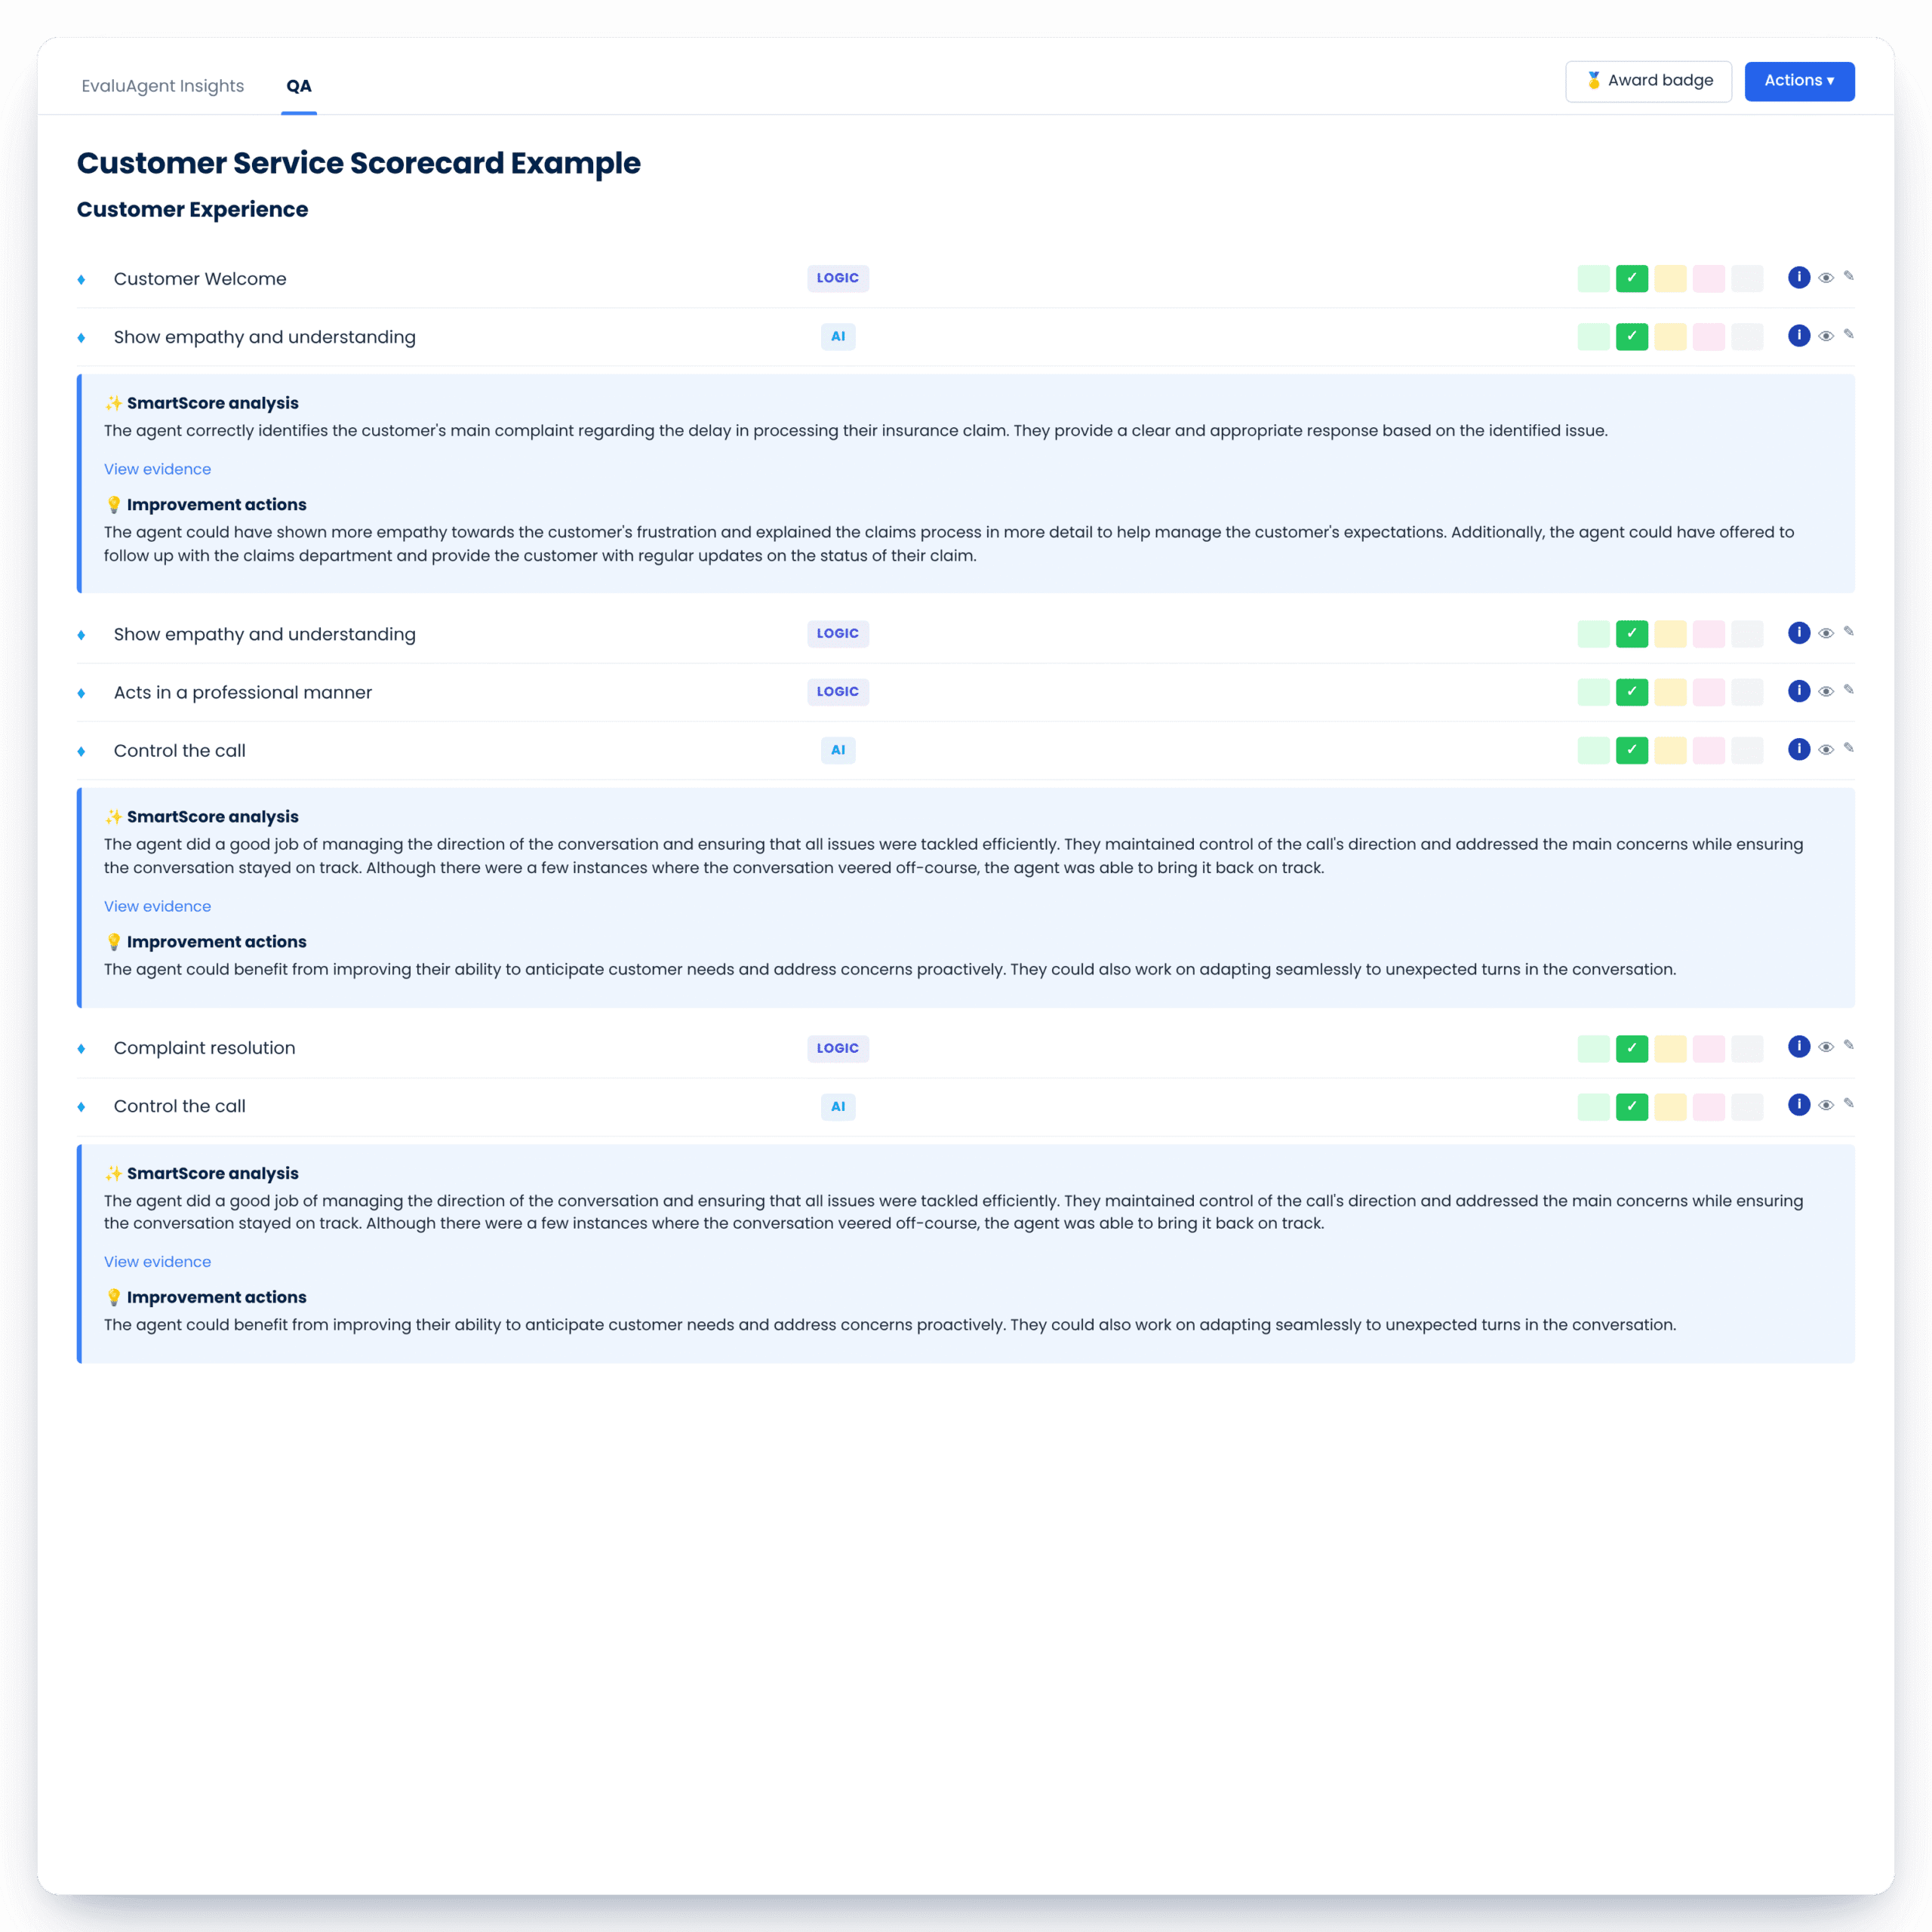Select checked green score on Acts in professional manner
This screenshot has width=1932, height=1932.
(1631, 691)
